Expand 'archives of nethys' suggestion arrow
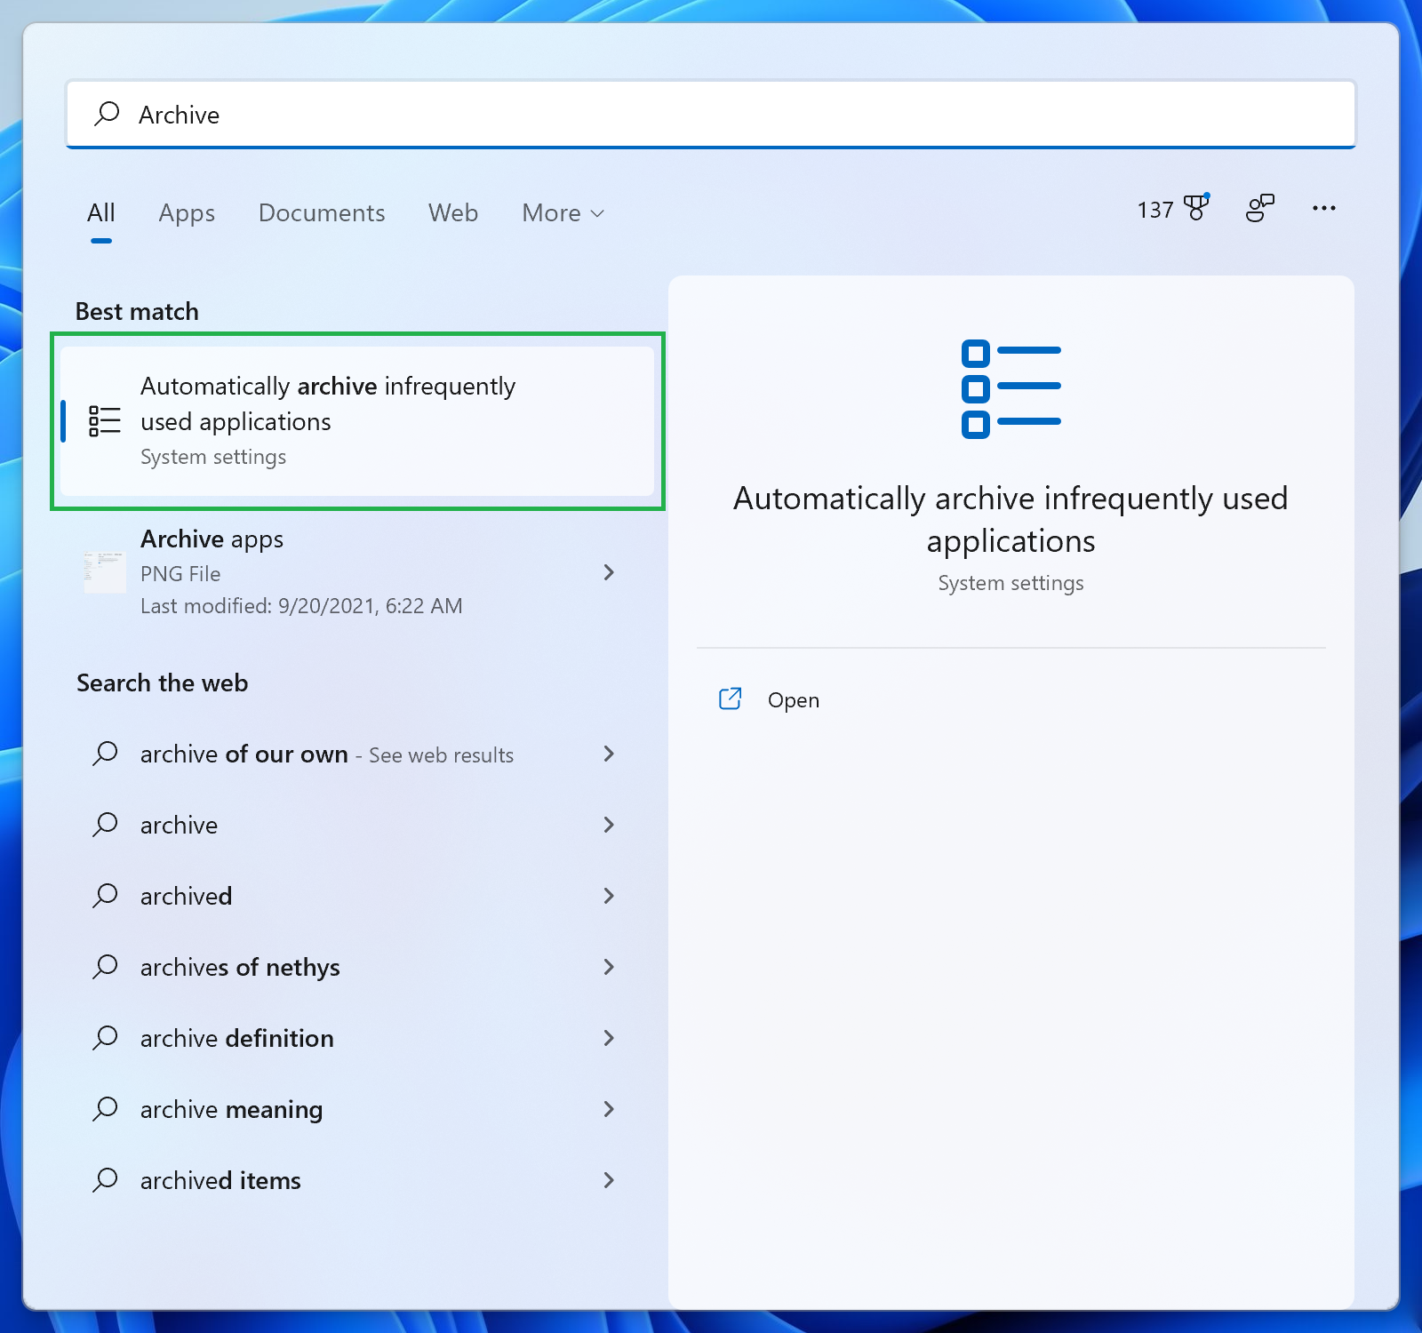1422x1333 pixels. (609, 967)
